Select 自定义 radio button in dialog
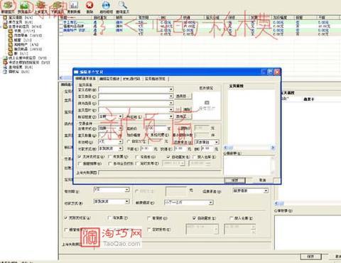 coord(129,141)
